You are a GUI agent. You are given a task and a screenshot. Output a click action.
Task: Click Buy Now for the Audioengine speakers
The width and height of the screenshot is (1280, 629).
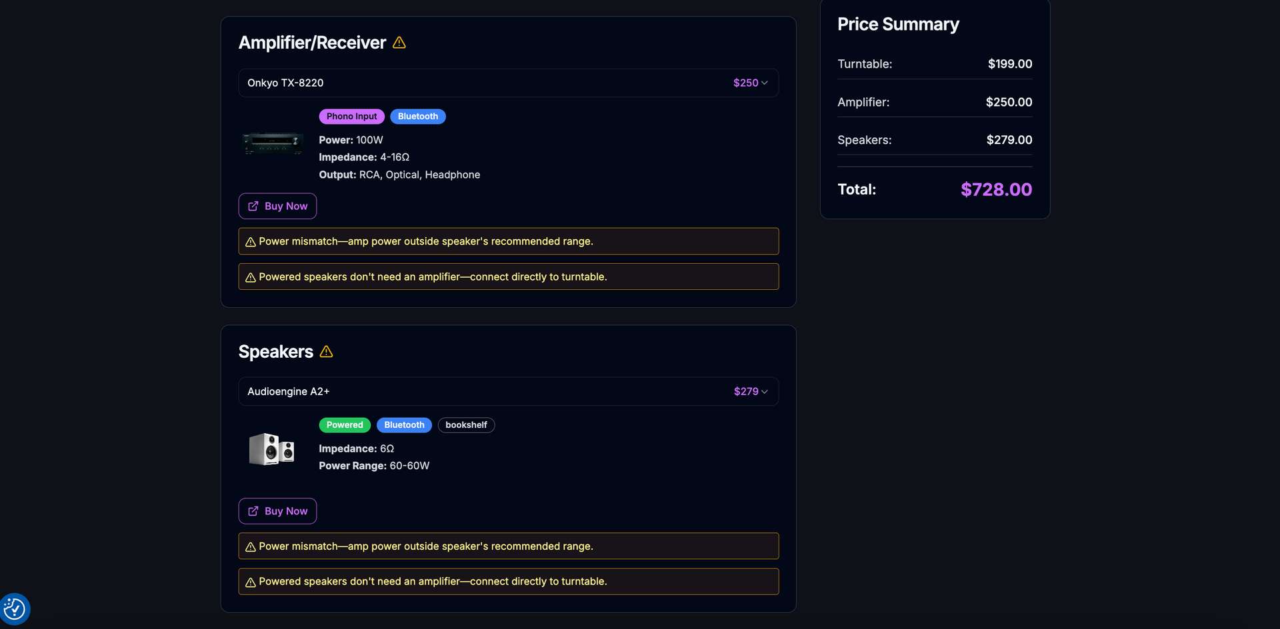point(277,511)
